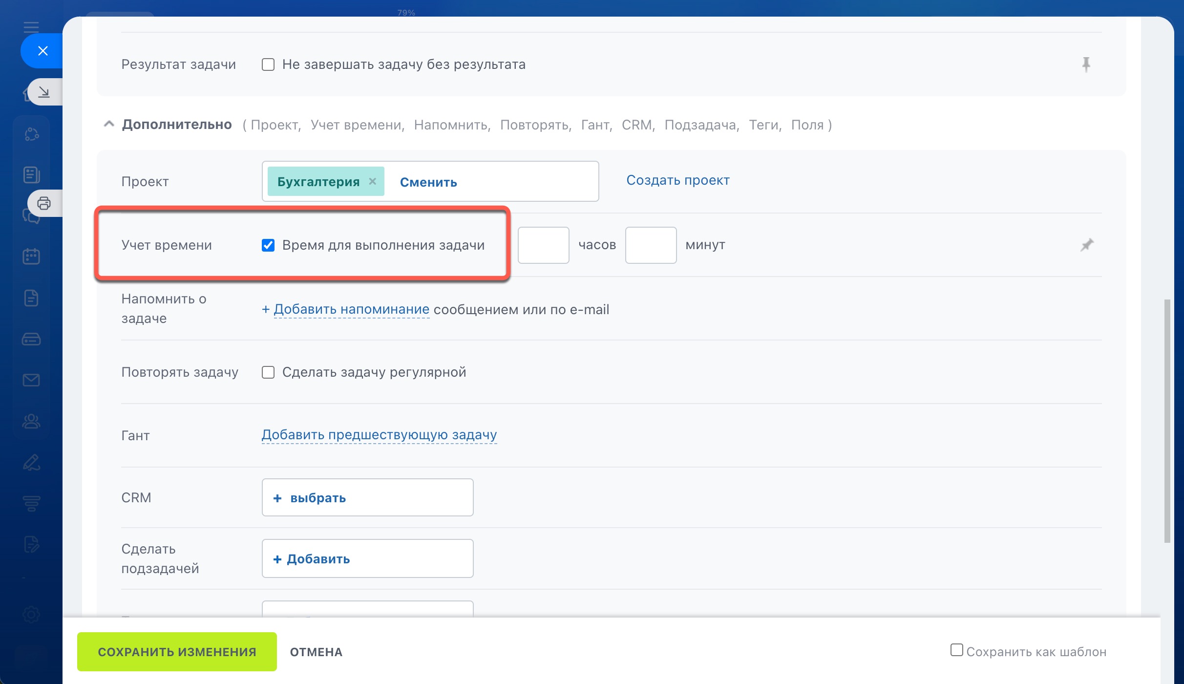Image resolution: width=1184 pixels, height=684 pixels.
Task: Click Добавить напоминание link
Action: click(x=351, y=309)
